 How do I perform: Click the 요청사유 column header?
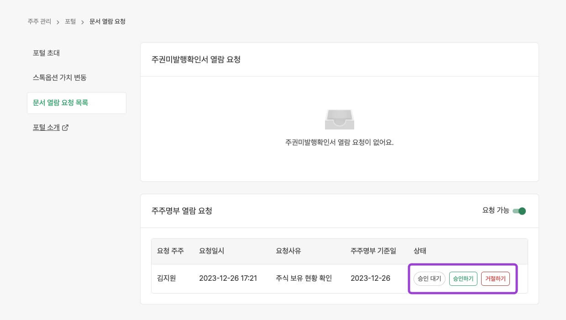pyautogui.click(x=288, y=251)
